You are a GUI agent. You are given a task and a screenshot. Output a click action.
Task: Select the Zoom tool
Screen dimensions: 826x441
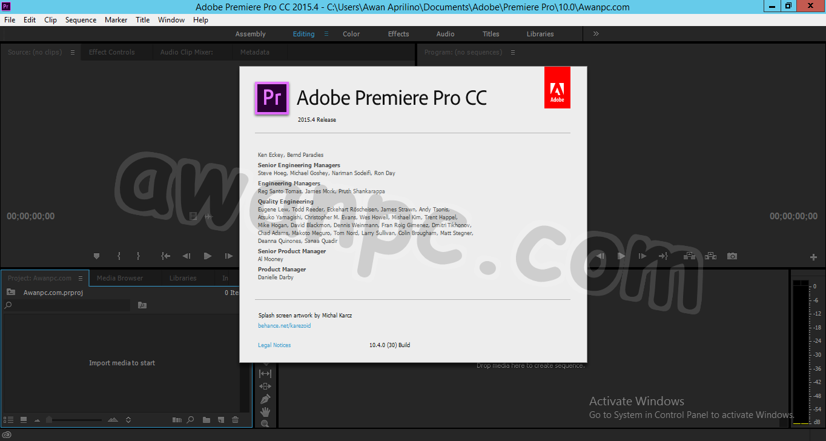click(265, 423)
